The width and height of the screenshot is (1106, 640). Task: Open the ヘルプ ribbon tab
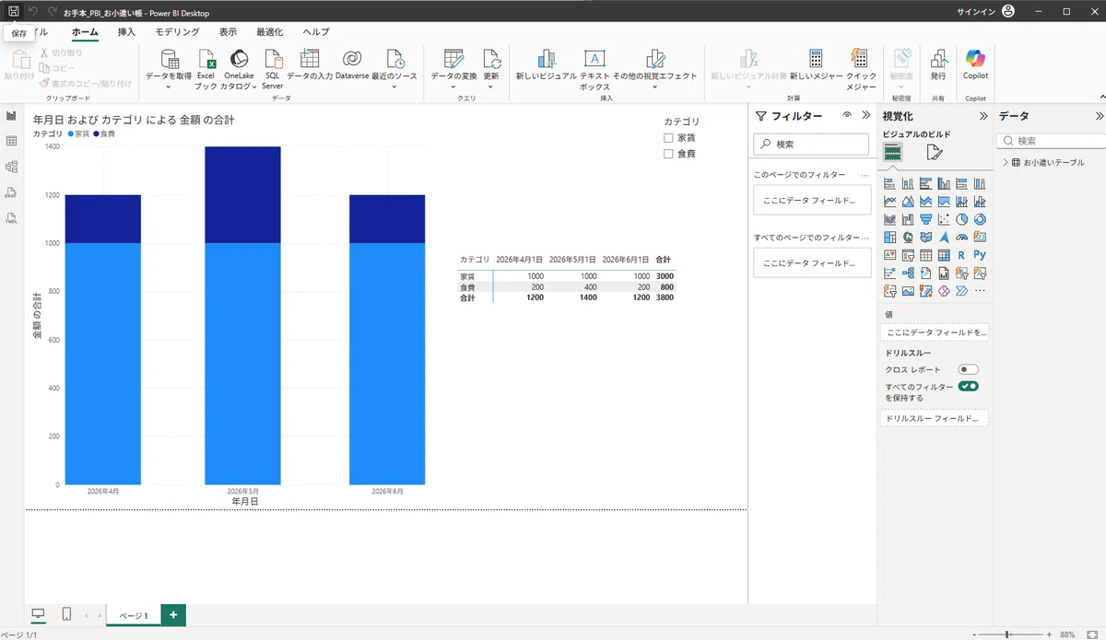316,31
